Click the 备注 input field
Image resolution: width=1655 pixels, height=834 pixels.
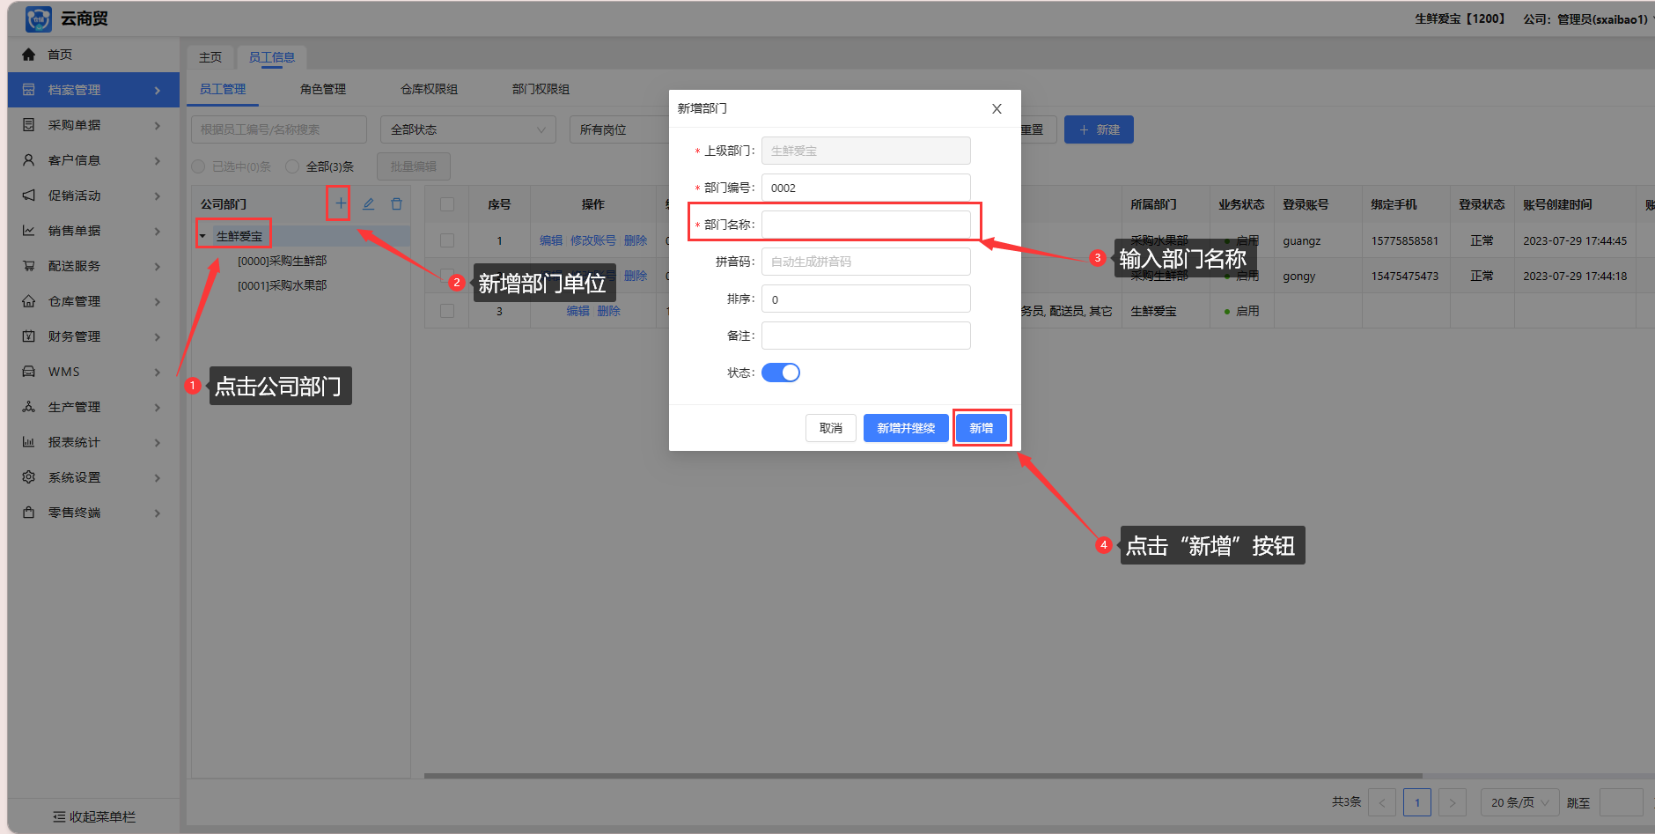click(x=866, y=336)
